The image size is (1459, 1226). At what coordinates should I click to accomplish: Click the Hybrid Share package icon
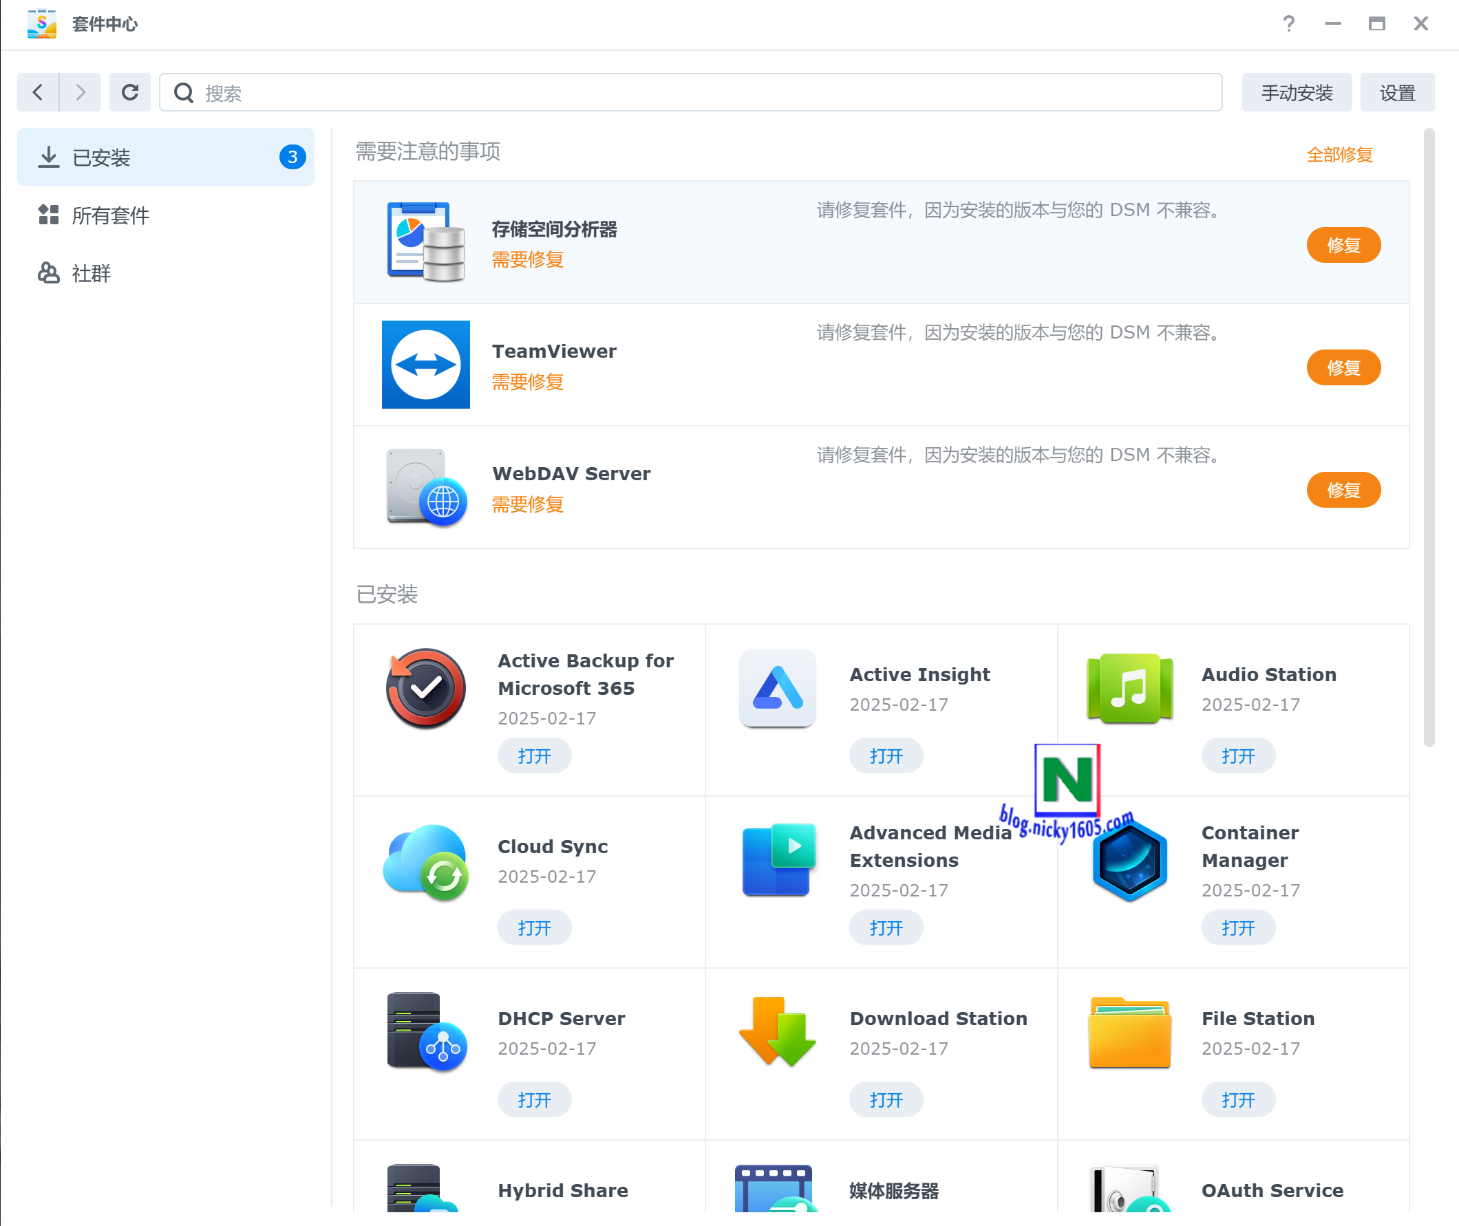[x=423, y=1187]
